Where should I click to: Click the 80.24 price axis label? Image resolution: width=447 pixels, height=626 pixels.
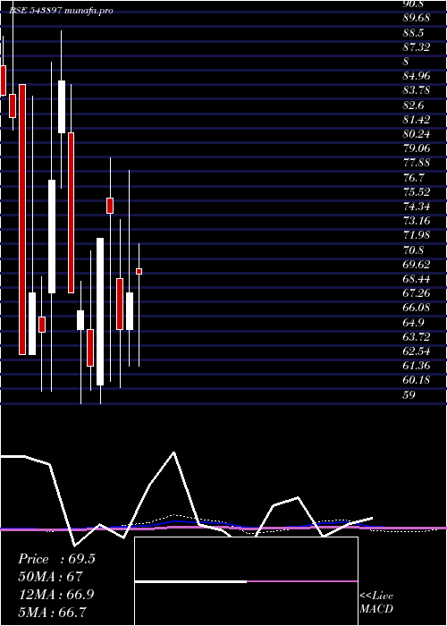click(417, 134)
